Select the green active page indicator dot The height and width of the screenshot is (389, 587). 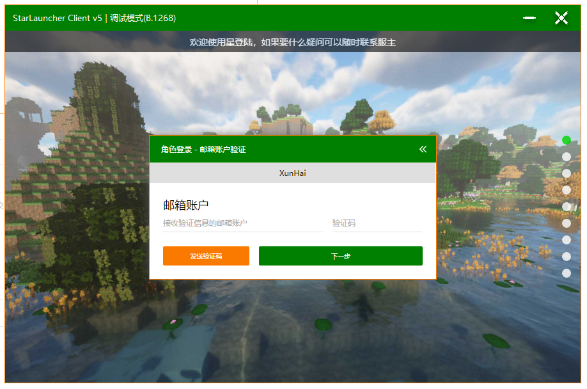click(567, 140)
